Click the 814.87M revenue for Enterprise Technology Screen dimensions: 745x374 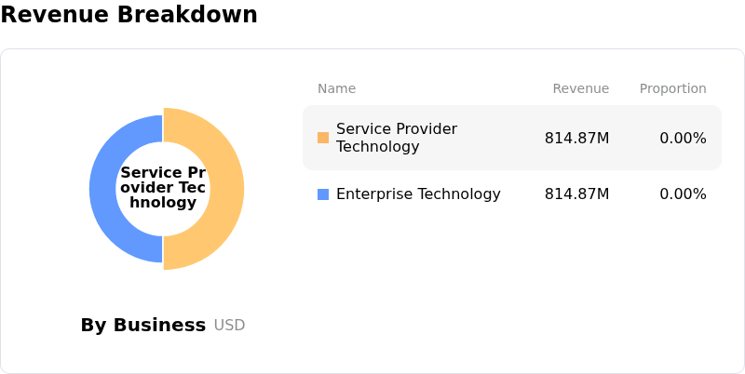576,194
